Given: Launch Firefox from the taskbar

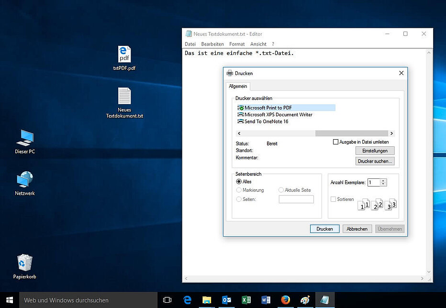Looking at the screenshot, I should click(x=285, y=300).
